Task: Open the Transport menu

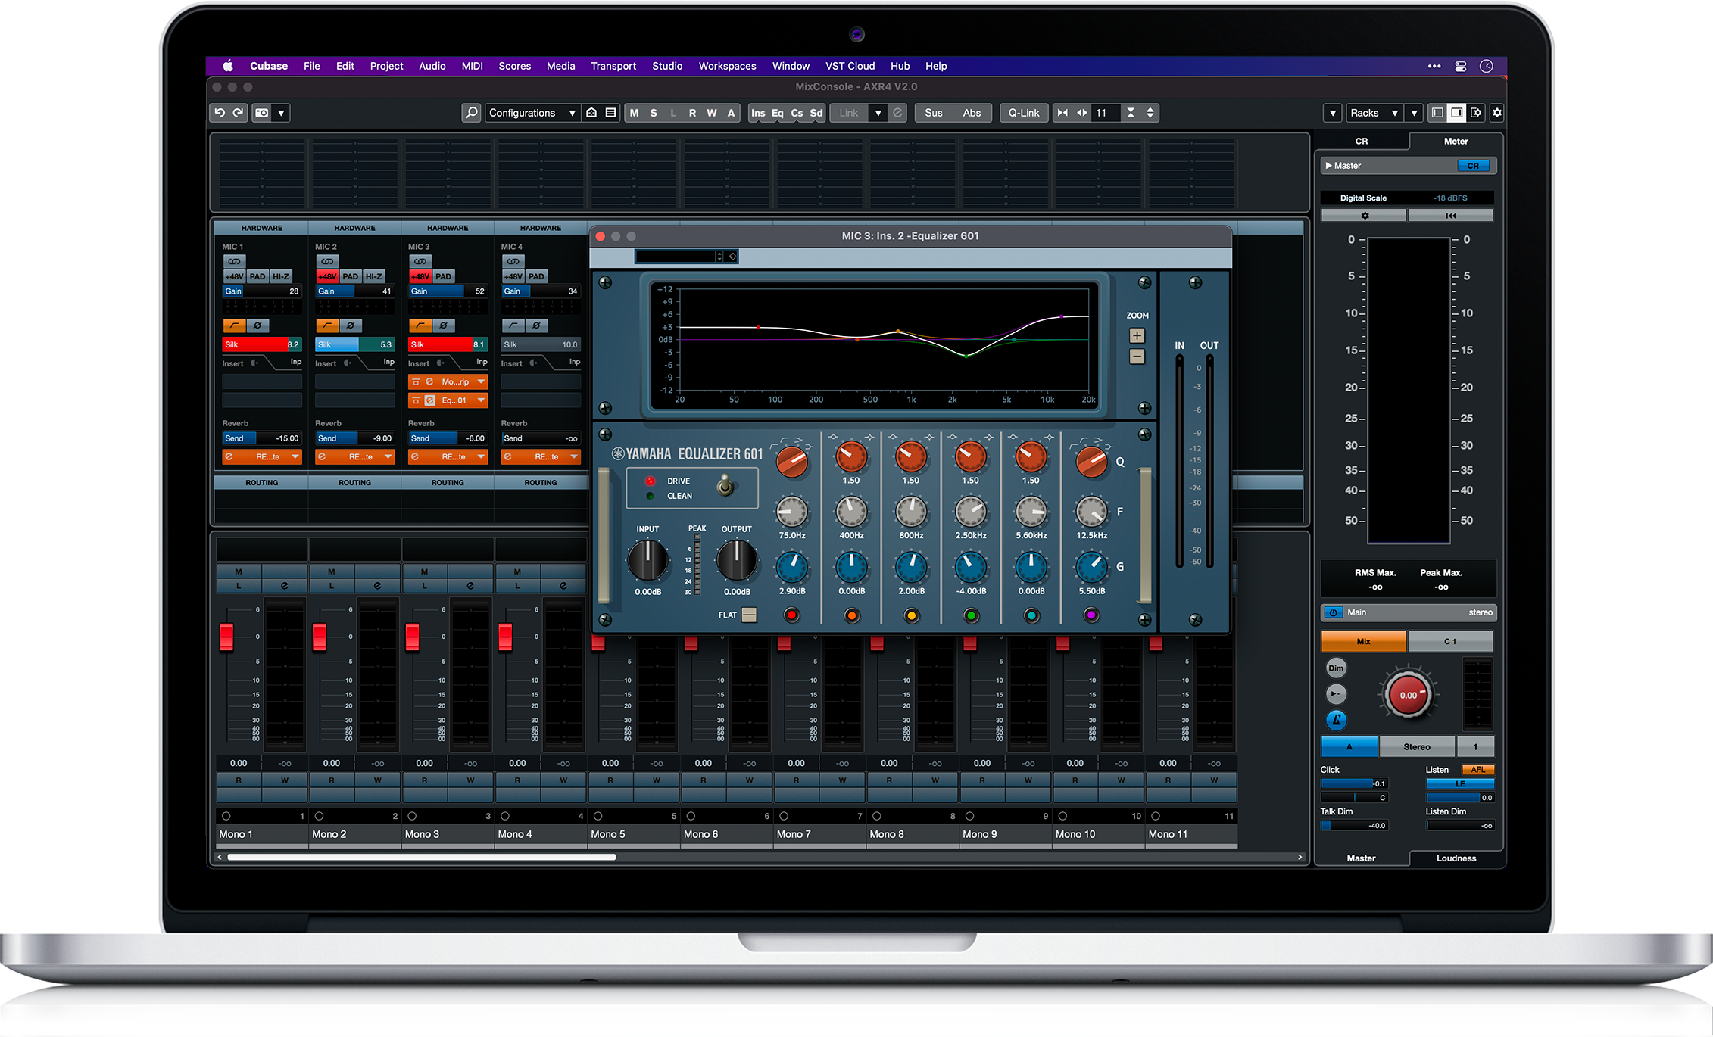Action: coord(613,66)
